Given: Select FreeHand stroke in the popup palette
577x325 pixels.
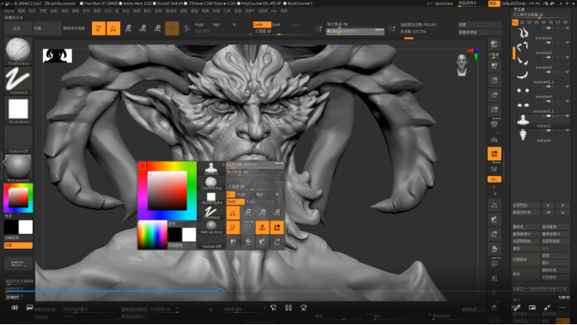Looking at the screenshot, I should point(211,213).
